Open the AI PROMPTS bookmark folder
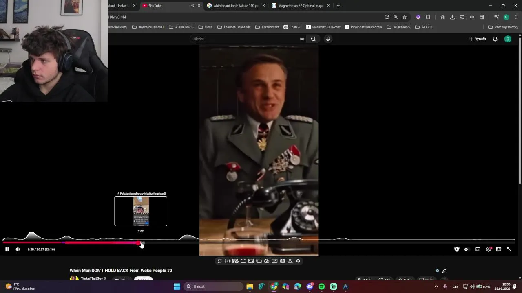 (181, 27)
